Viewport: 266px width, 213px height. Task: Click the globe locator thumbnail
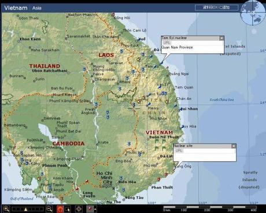click(253, 13)
